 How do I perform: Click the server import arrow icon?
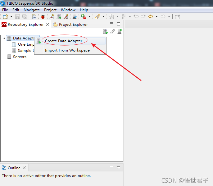[75, 16]
